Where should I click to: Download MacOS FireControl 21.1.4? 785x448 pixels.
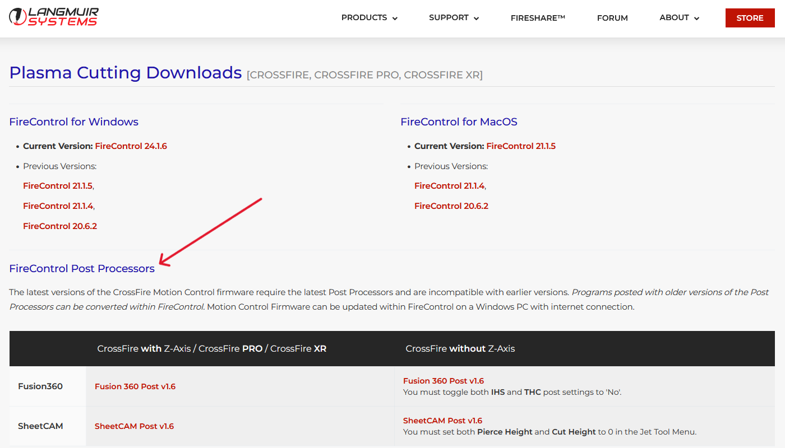coord(449,186)
